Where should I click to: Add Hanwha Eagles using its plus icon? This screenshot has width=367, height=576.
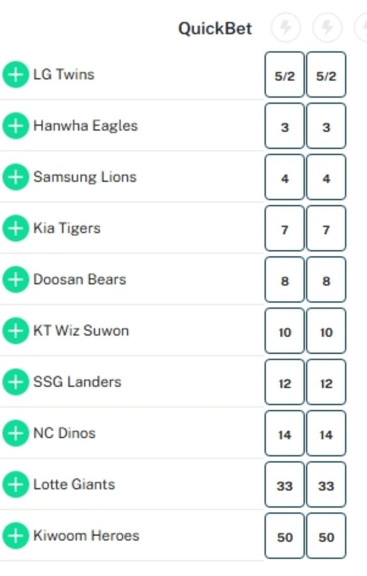click(x=15, y=126)
